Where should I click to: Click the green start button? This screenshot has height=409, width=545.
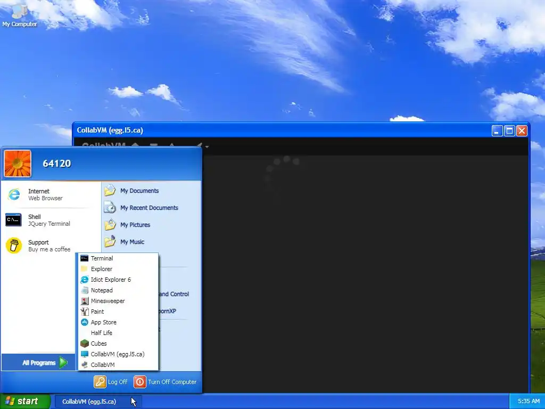tap(25, 402)
